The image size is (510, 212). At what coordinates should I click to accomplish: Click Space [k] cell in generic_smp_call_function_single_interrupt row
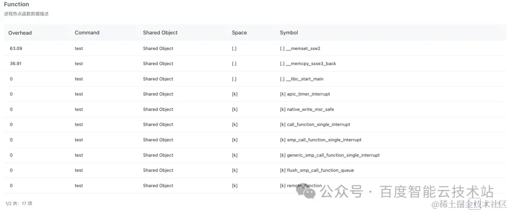tap(235, 155)
